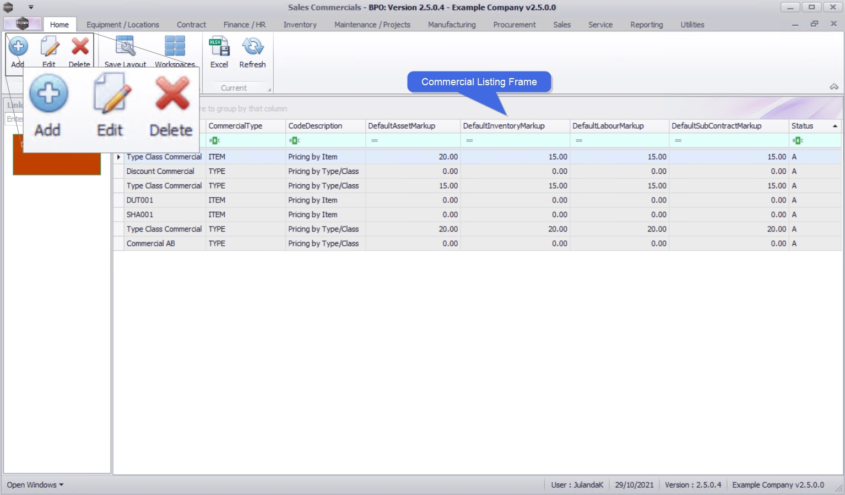Expand the Current group dialog launcher
The image size is (845, 495).
[269, 90]
